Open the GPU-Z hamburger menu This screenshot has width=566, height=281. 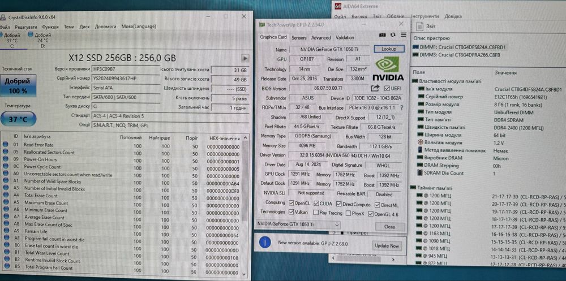tap(403, 34)
